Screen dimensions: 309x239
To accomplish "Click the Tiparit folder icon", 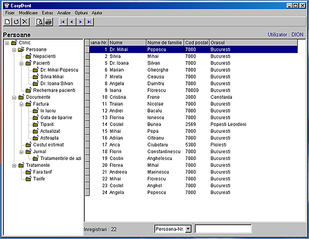I will [36, 124].
